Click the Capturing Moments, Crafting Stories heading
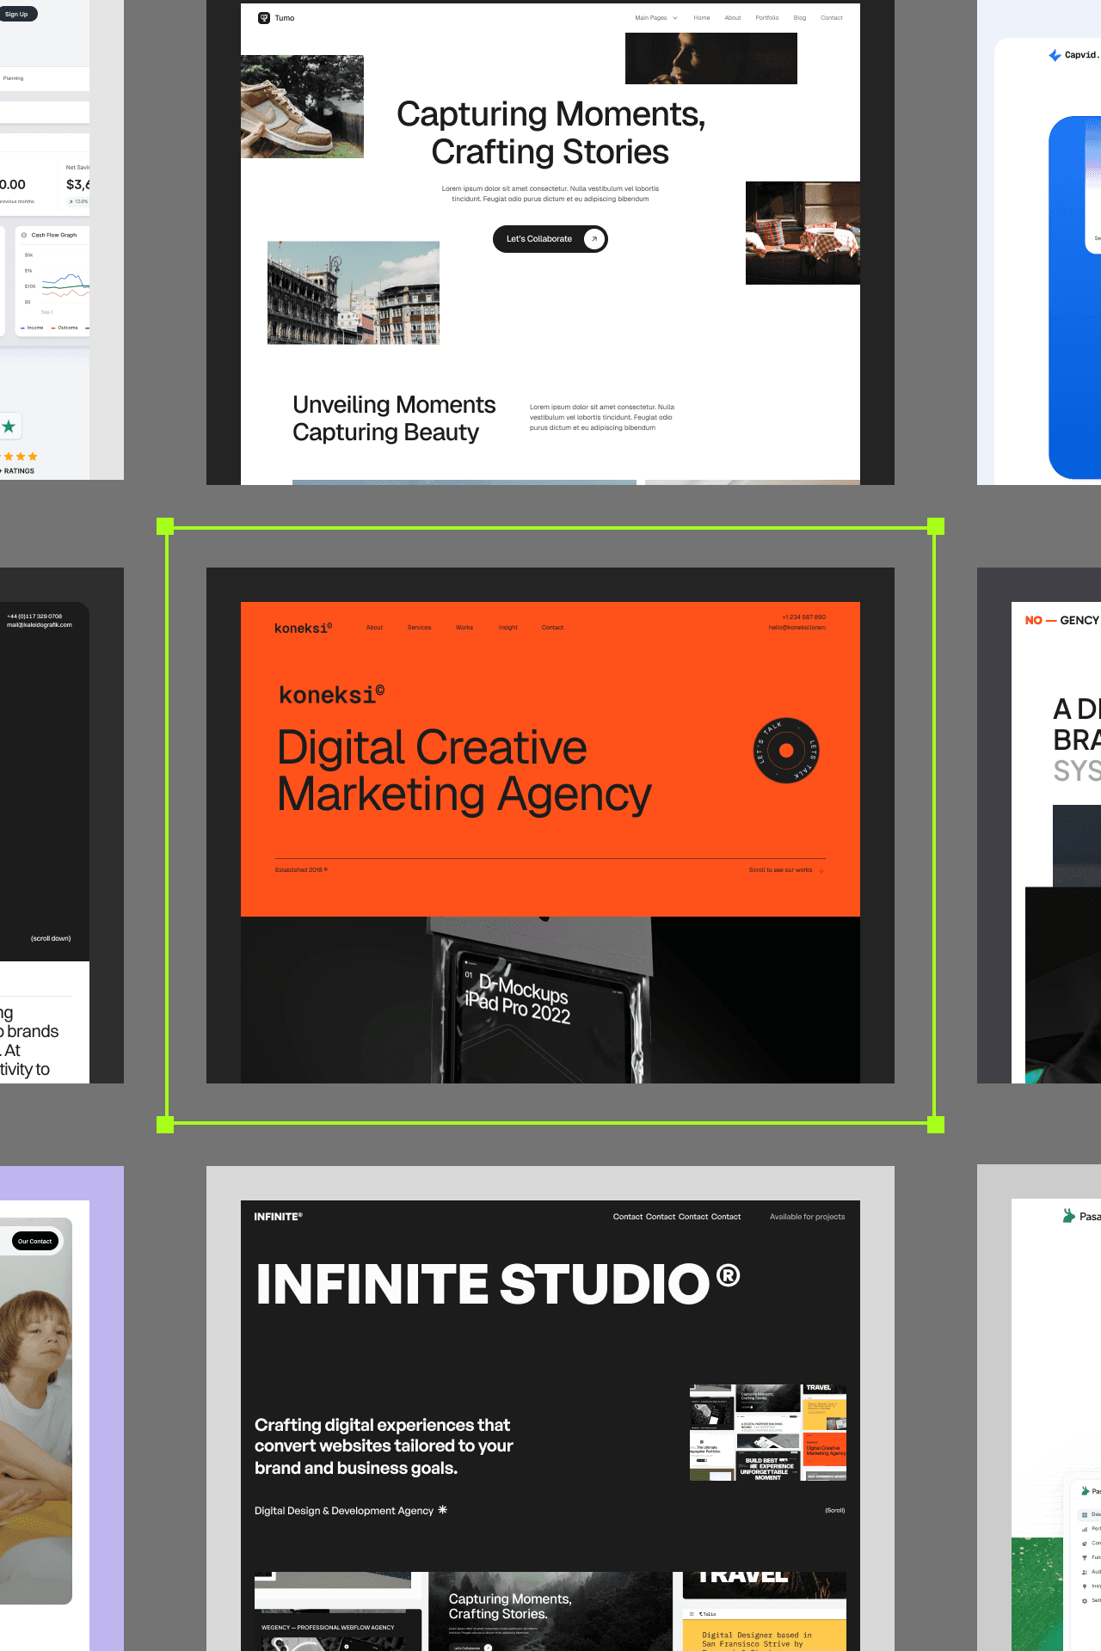The image size is (1101, 1651). (550, 132)
